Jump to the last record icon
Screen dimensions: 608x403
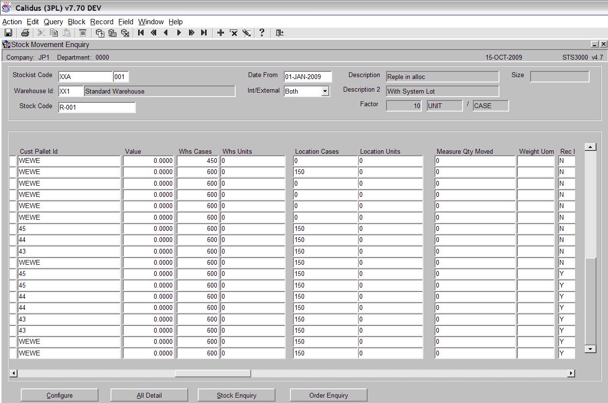204,33
